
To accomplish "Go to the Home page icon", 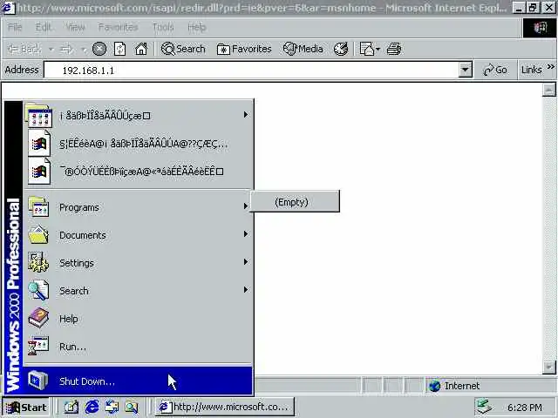I will 141,49.
